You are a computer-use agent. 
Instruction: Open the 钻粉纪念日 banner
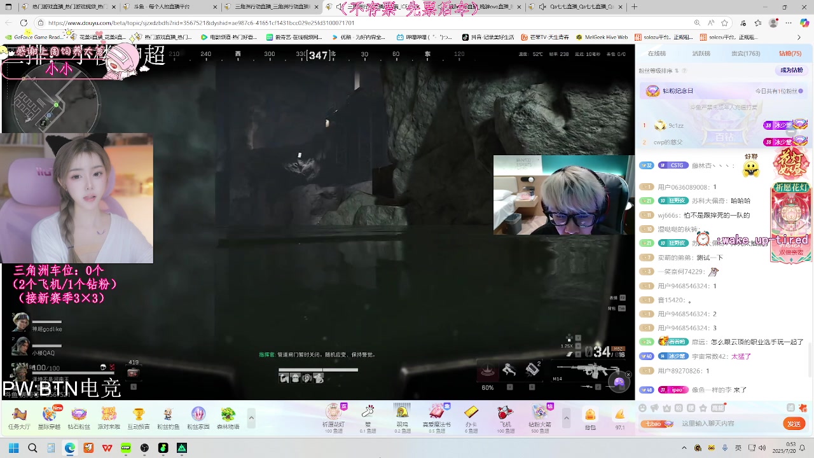[725, 91]
